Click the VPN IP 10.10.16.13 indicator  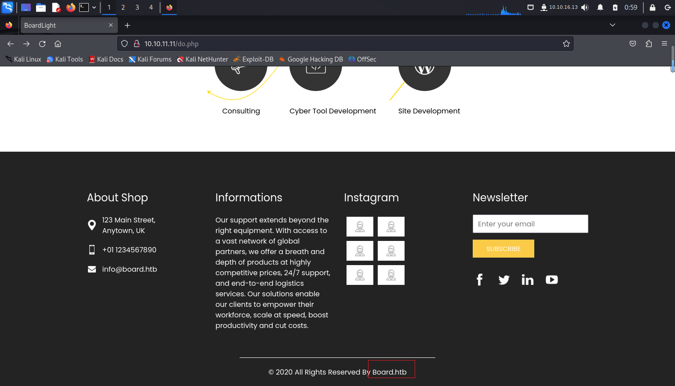point(559,7)
